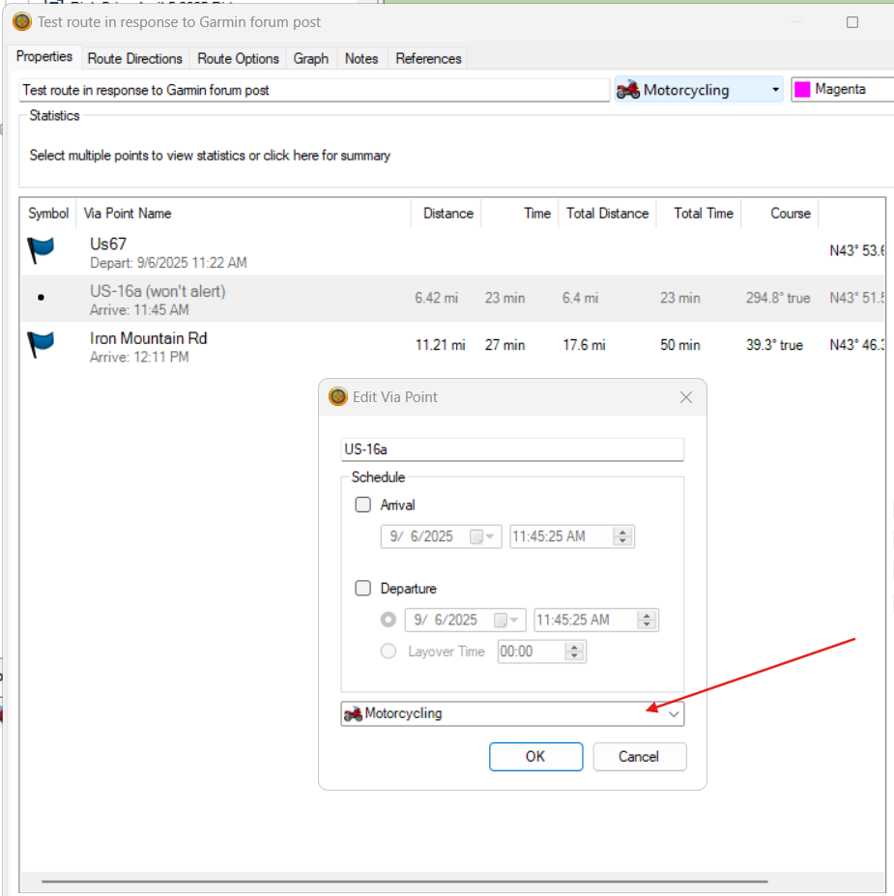Image resolution: width=894 pixels, height=896 pixels.
Task: Enable the Arrival checkbox
Action: point(362,505)
